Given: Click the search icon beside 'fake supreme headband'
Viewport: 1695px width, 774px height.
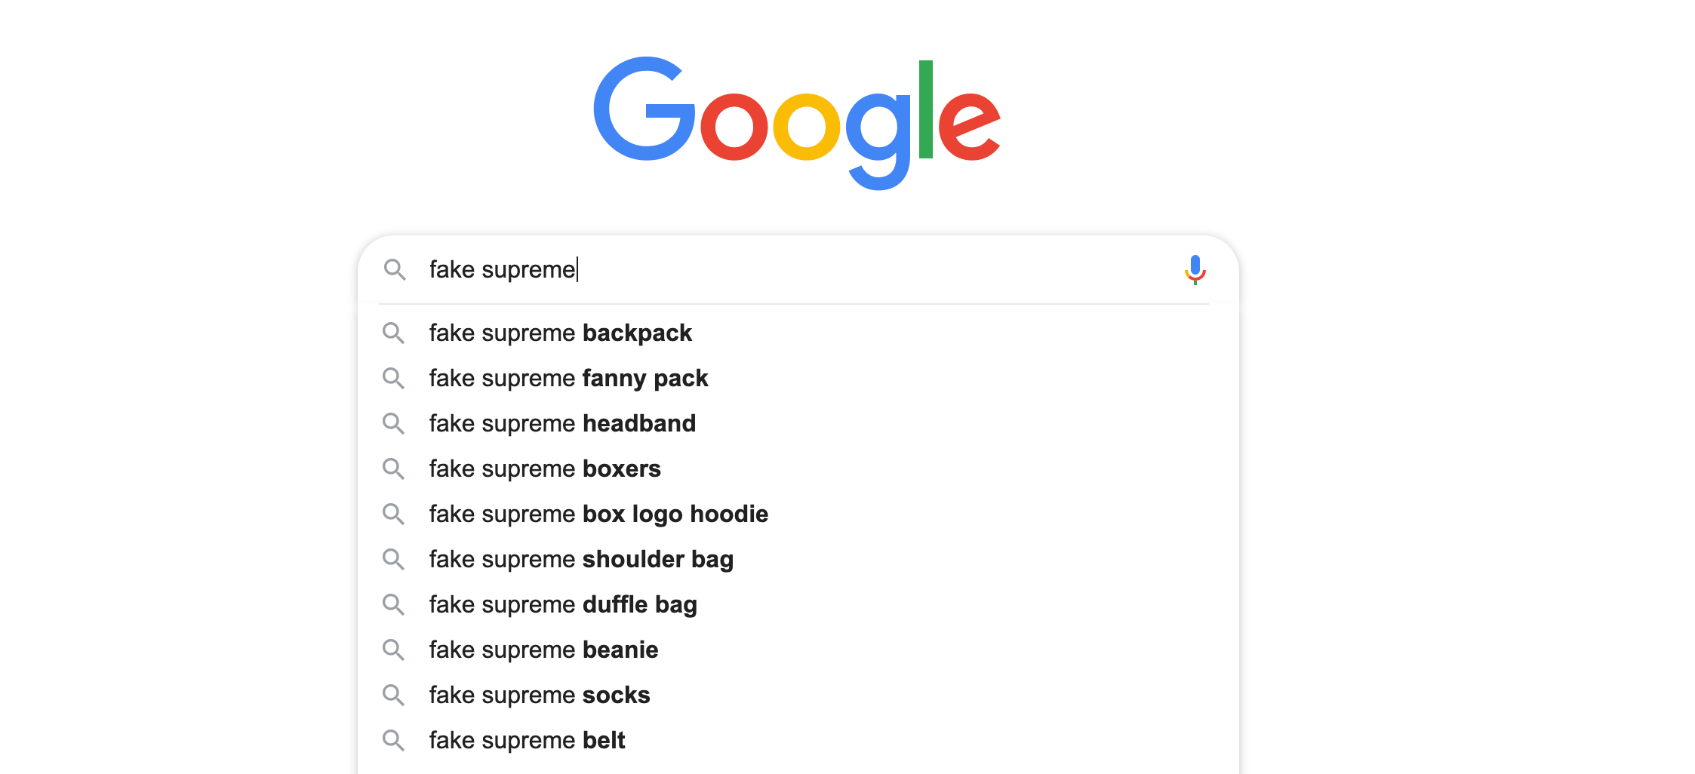Looking at the screenshot, I should coord(394,423).
